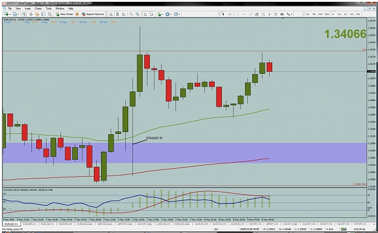Toggle Auto Scroll chart icon
378x233 pixels.
145,15
